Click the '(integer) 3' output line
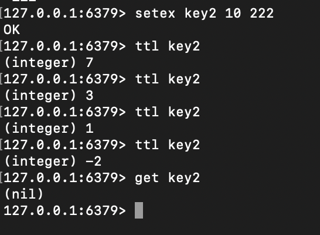320x235 pixels. 49,96
